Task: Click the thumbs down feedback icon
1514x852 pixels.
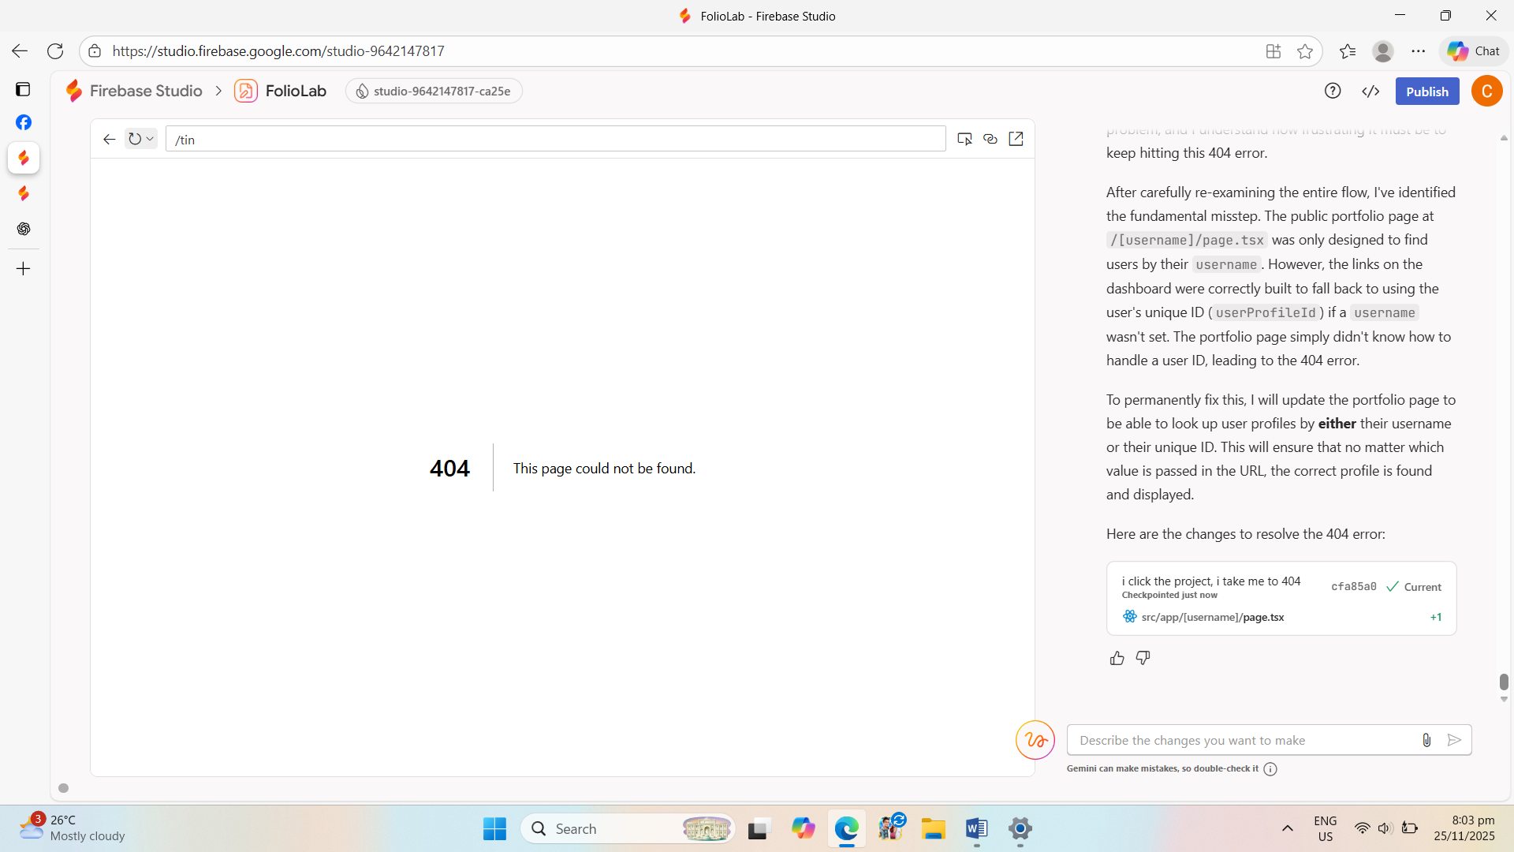Action: click(1143, 658)
